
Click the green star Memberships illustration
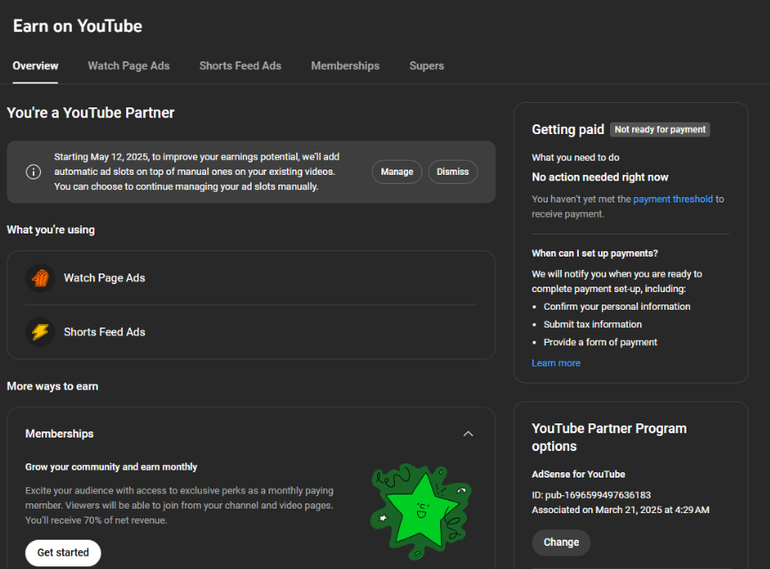(421, 511)
